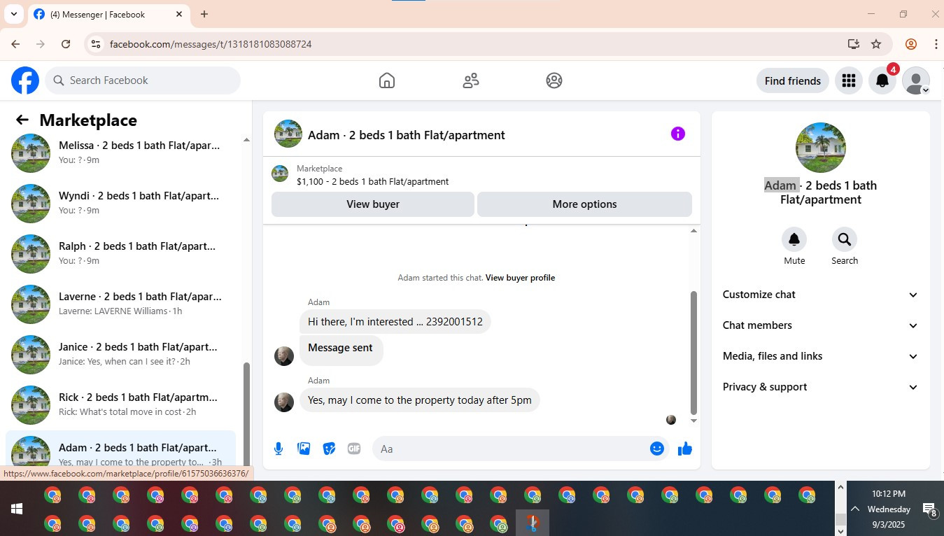The width and height of the screenshot is (944, 536).
Task: Bookmark this page with the star icon
Action: pyautogui.click(x=876, y=44)
